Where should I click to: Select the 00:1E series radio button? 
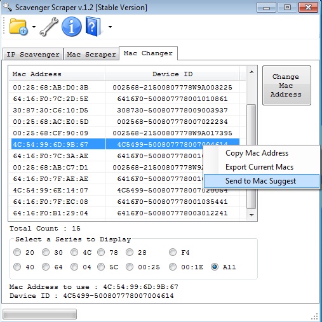tap(173, 267)
